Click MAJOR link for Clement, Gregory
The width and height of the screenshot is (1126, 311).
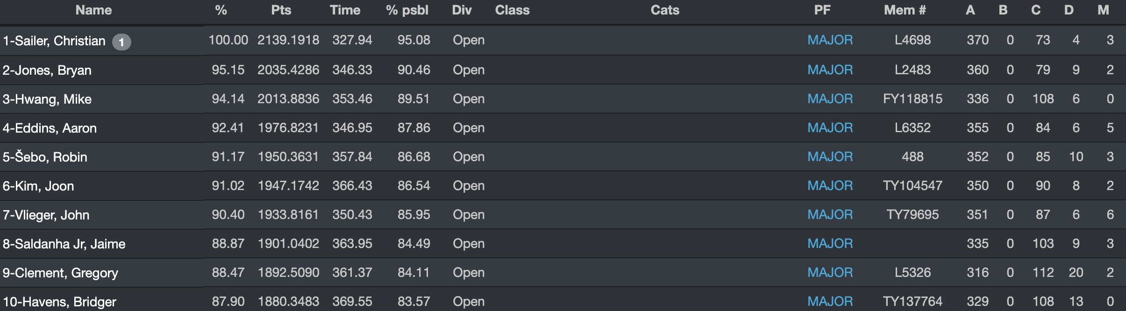point(830,273)
